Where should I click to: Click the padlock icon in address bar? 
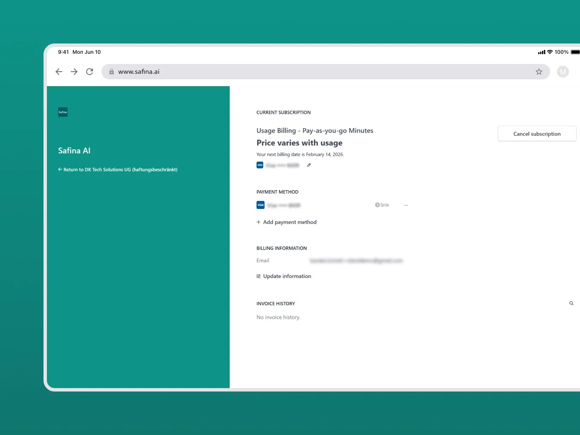click(x=111, y=72)
